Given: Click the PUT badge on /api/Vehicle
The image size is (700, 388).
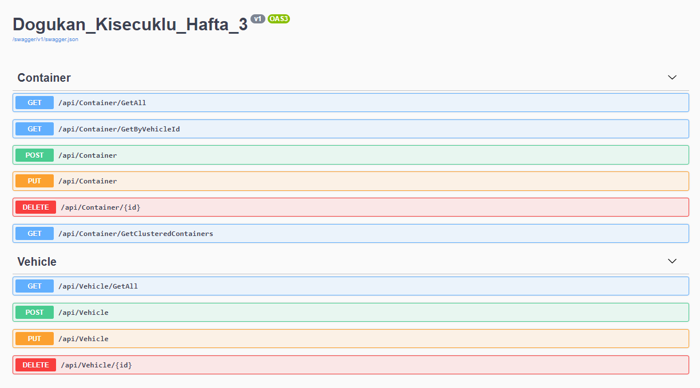Looking at the screenshot, I should tap(34, 338).
